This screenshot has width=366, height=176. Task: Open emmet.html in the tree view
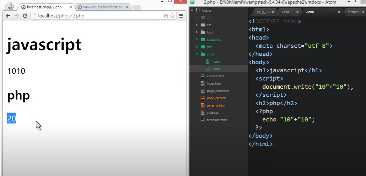(215, 76)
